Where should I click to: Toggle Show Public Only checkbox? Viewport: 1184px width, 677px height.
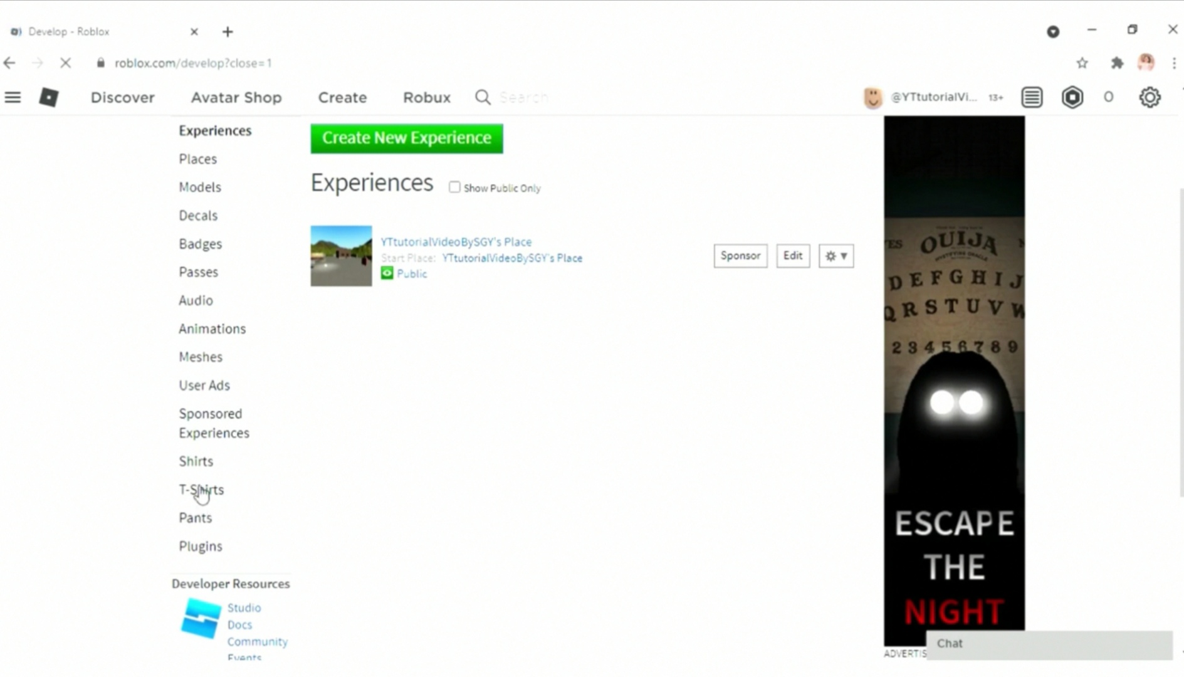454,187
